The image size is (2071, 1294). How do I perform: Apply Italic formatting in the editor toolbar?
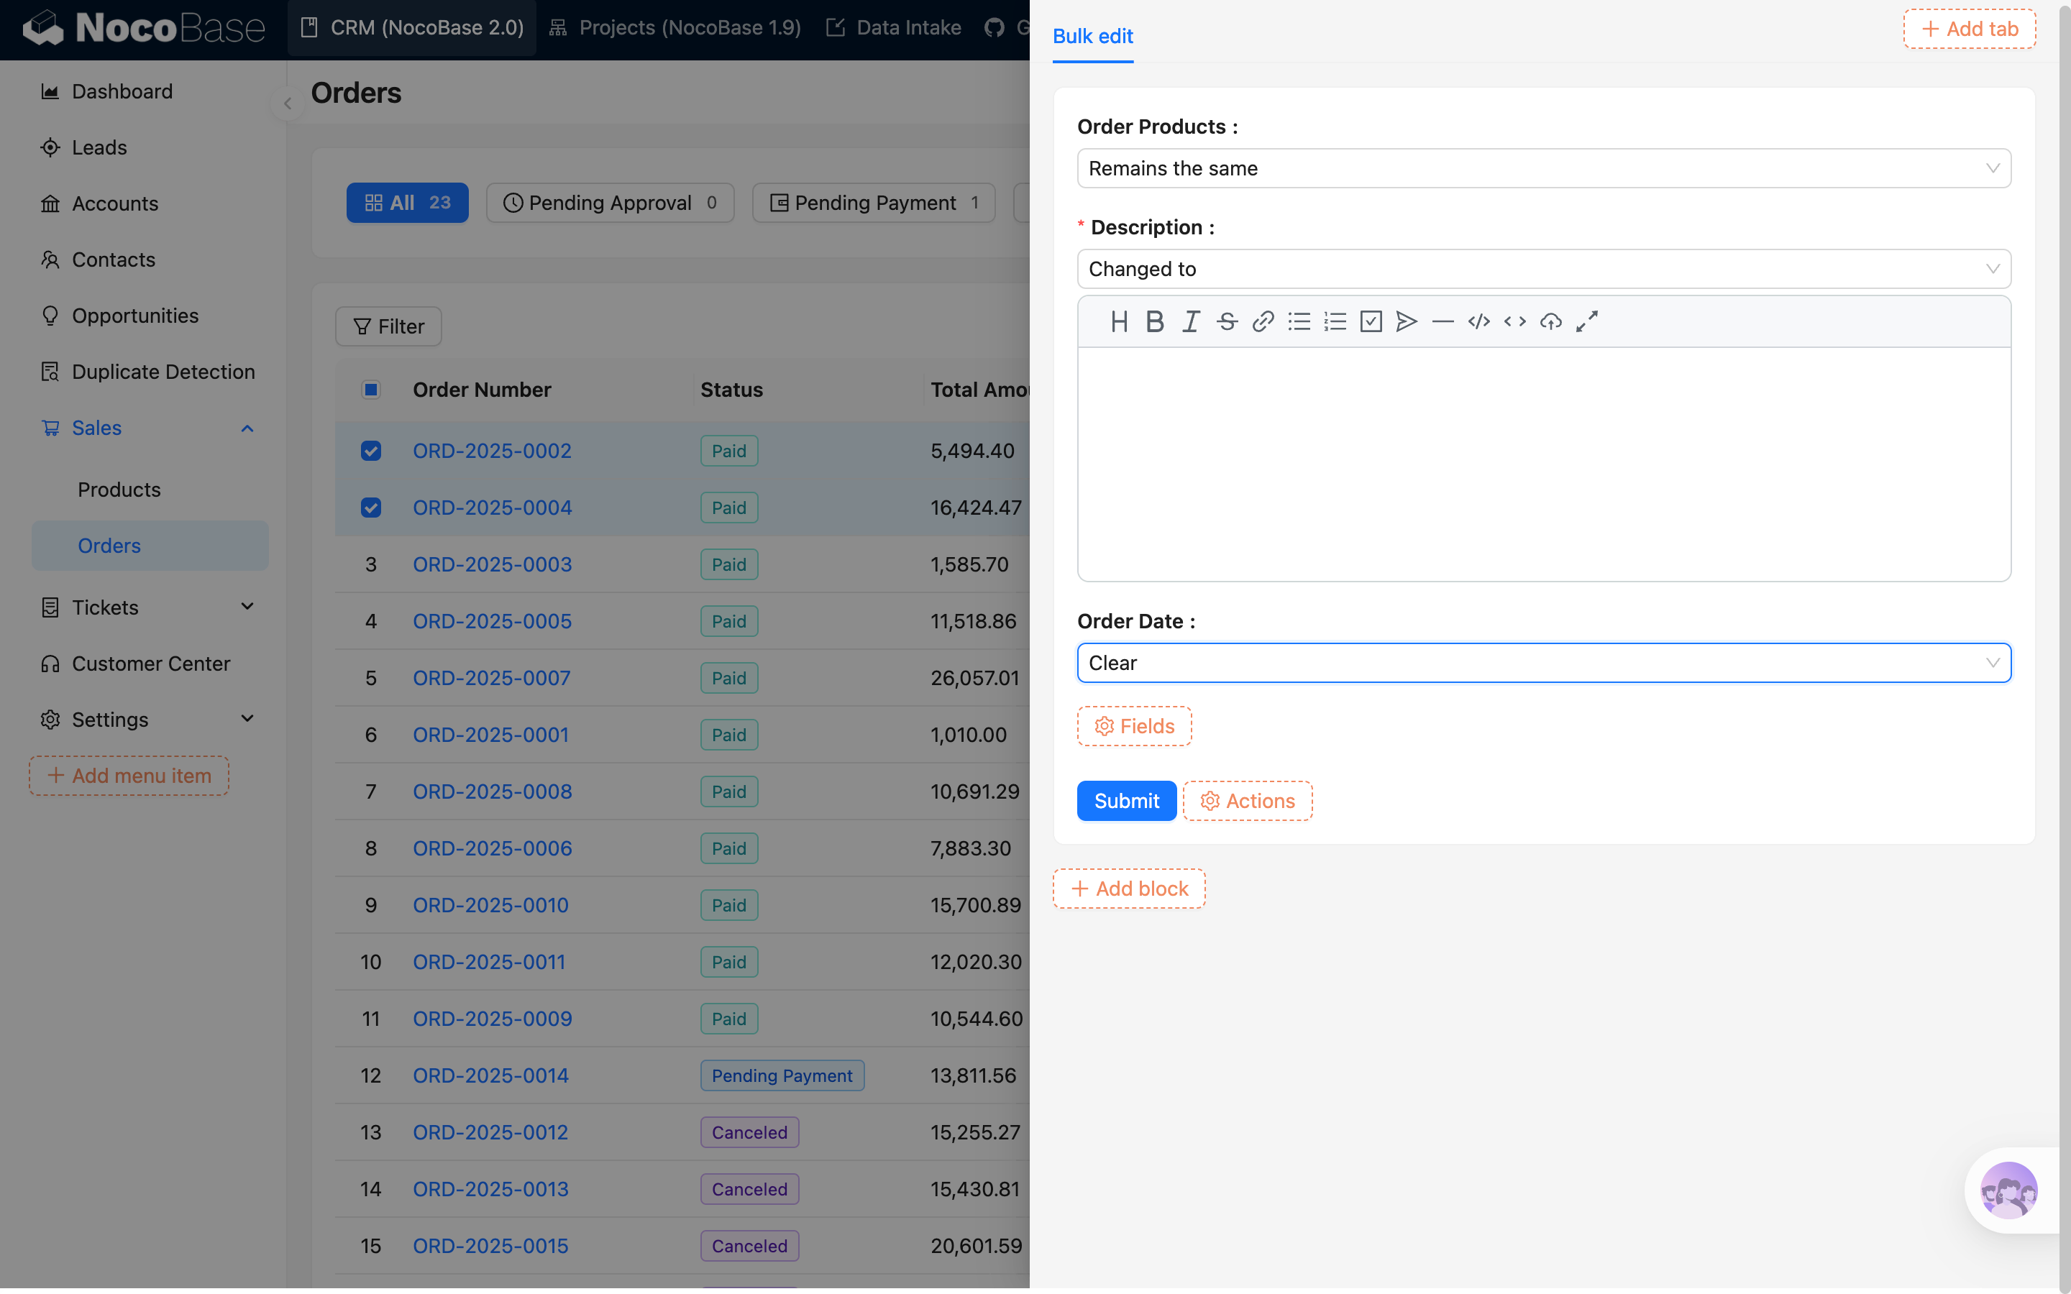(x=1190, y=322)
